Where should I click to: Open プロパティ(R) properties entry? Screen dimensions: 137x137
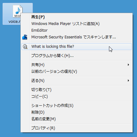(76, 128)
